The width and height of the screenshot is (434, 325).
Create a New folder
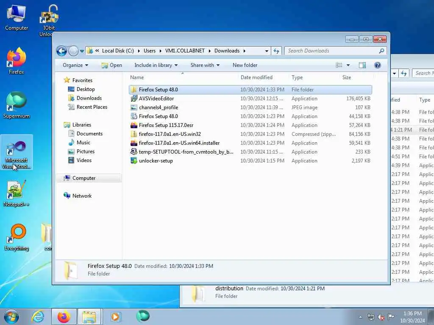[x=245, y=65]
